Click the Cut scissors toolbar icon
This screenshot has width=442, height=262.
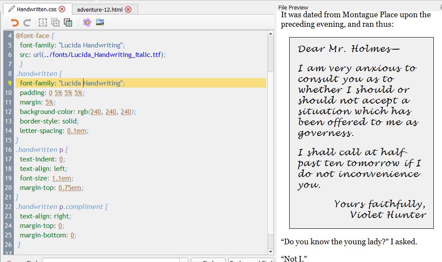42,22
